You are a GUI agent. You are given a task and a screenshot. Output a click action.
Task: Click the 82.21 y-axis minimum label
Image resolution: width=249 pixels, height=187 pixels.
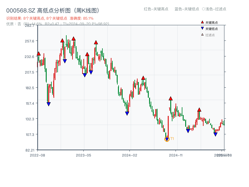click(30, 150)
